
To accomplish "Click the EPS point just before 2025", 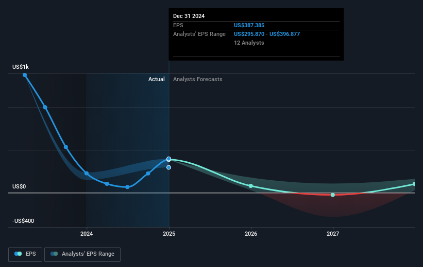I will click(x=148, y=174).
